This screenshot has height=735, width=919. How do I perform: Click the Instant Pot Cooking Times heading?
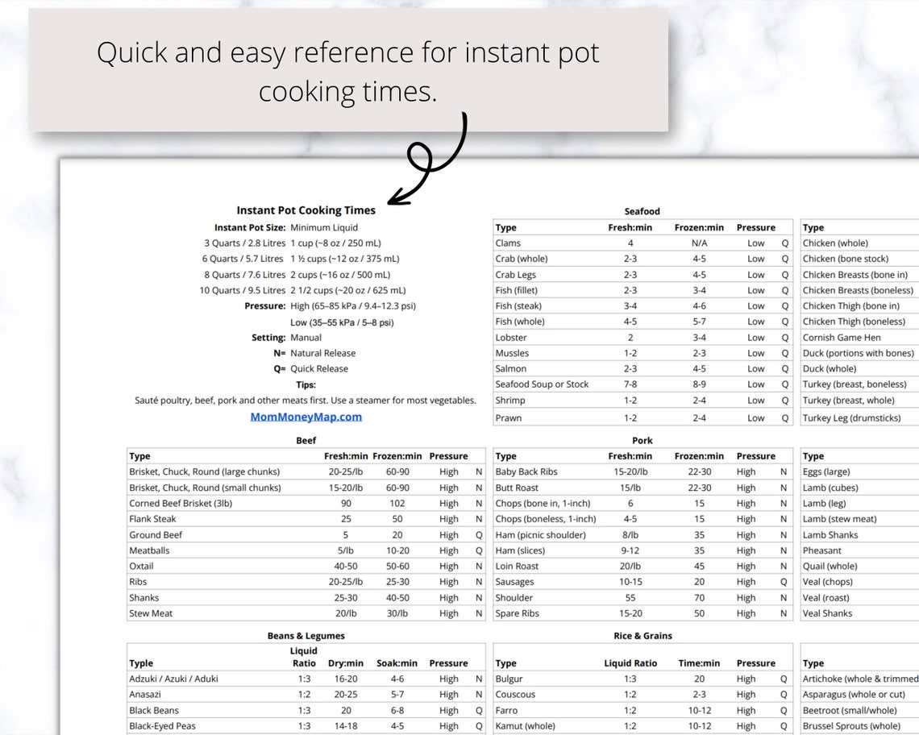(306, 210)
